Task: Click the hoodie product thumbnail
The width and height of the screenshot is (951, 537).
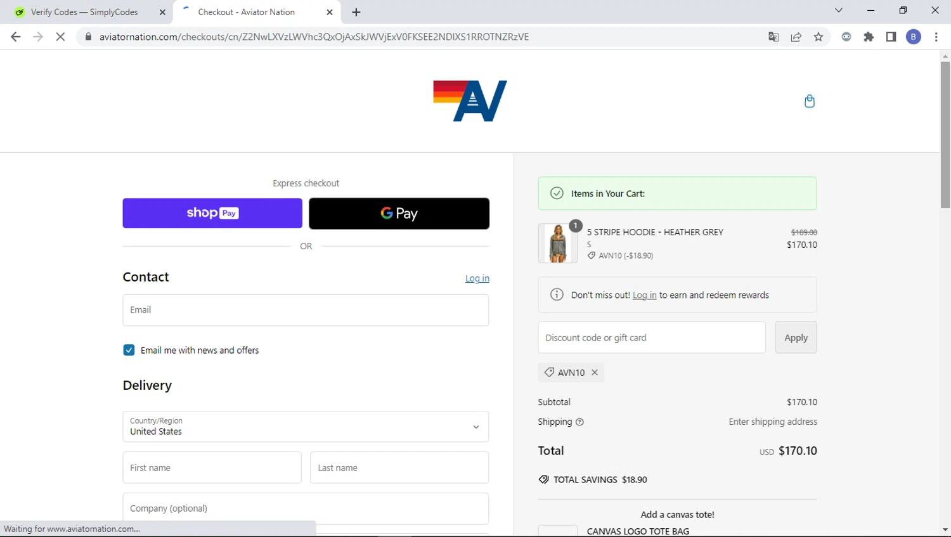Action: (558, 243)
